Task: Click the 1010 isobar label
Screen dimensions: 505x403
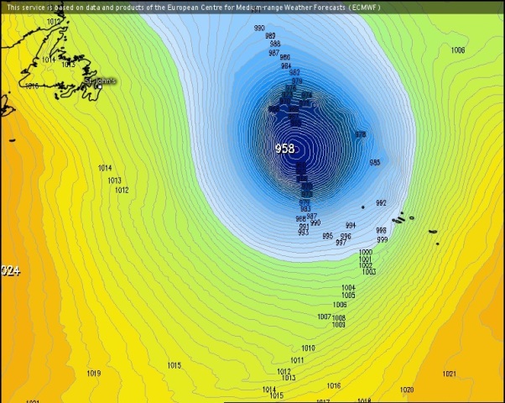Action: point(308,348)
